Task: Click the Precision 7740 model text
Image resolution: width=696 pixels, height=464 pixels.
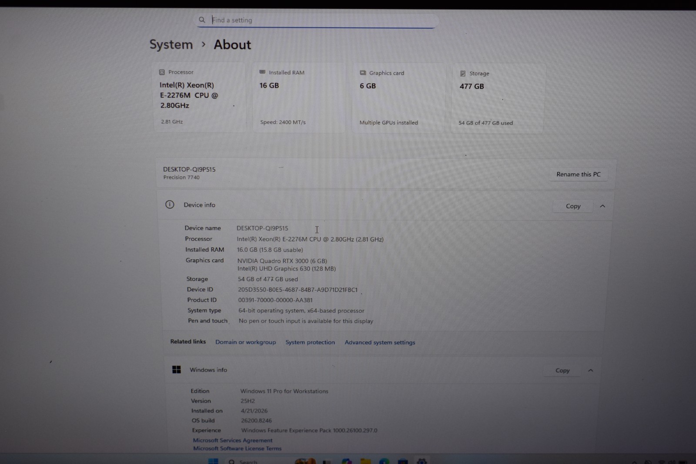Action: point(181,177)
